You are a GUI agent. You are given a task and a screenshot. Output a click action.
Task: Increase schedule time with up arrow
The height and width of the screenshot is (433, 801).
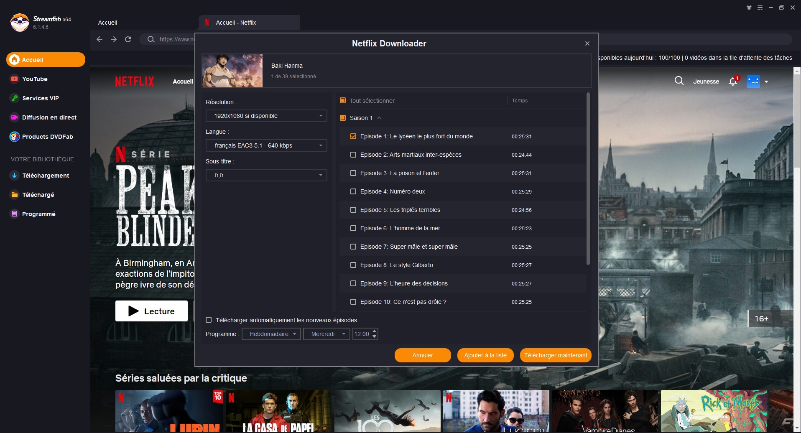pos(375,331)
